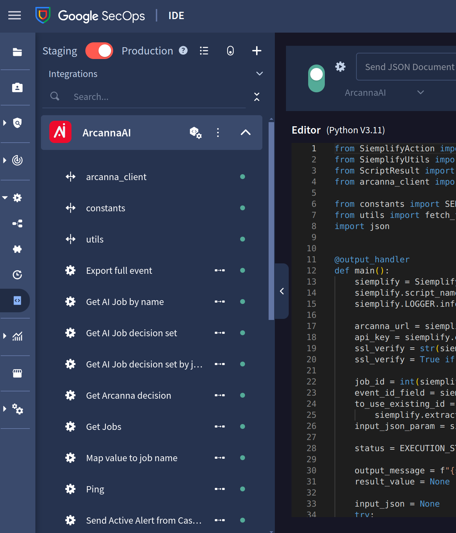Click the @output_handler decorator line
Image resolution: width=456 pixels, height=533 pixels.
click(x=372, y=260)
